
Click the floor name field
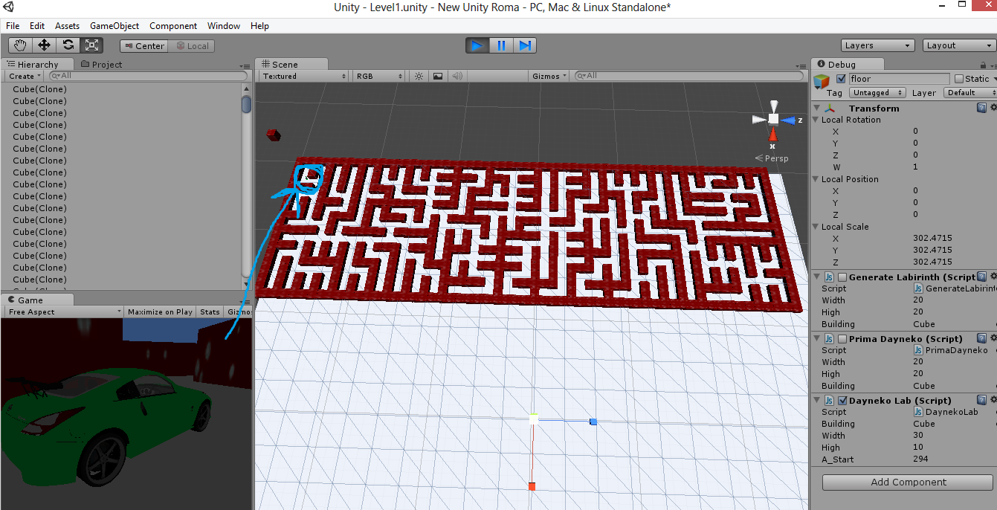900,79
